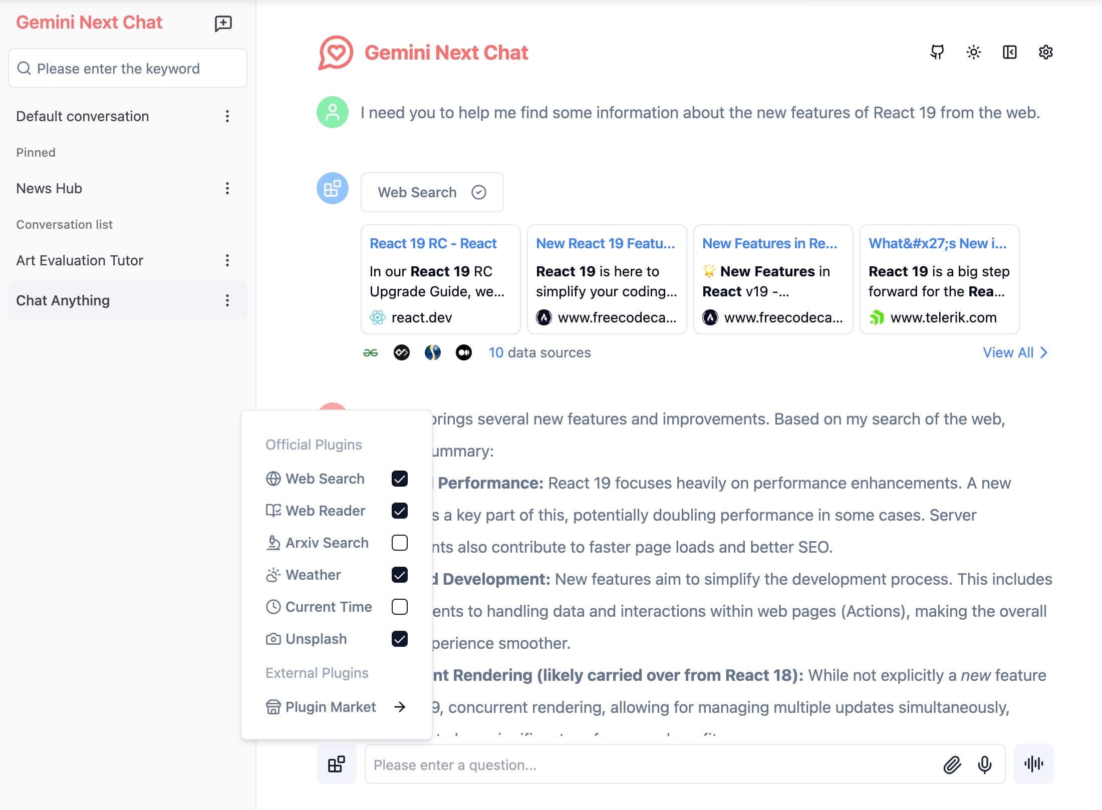
Task: Uncheck the Web Search plugin checkbox
Action: tap(399, 479)
